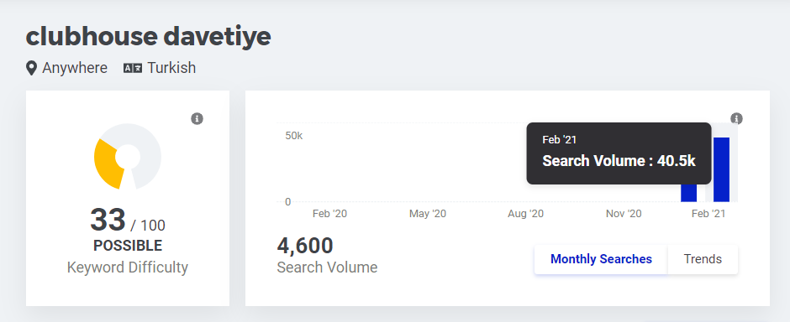Click the Turkish language label
The height and width of the screenshot is (322, 790).
171,68
